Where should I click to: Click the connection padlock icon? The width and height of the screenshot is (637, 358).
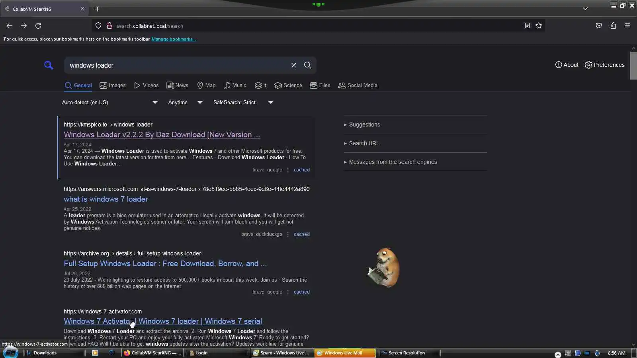point(109,26)
